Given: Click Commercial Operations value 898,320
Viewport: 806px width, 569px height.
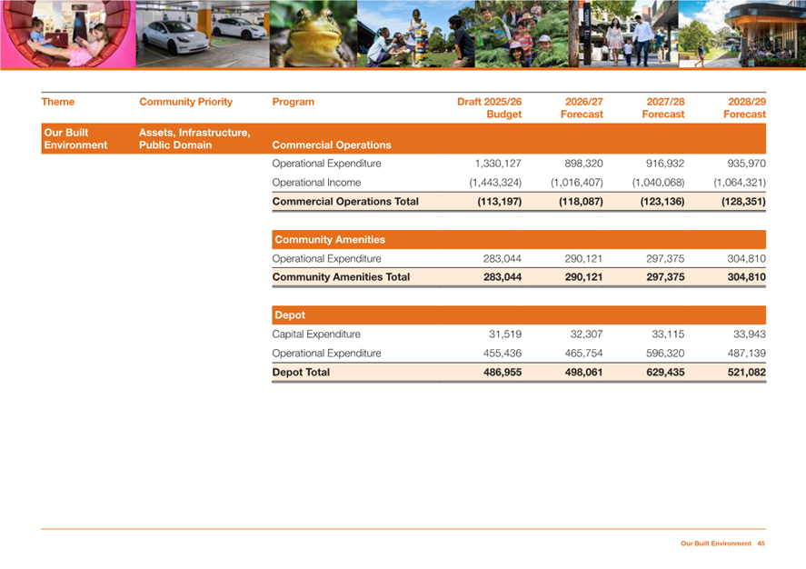Looking at the screenshot, I should point(583,164).
